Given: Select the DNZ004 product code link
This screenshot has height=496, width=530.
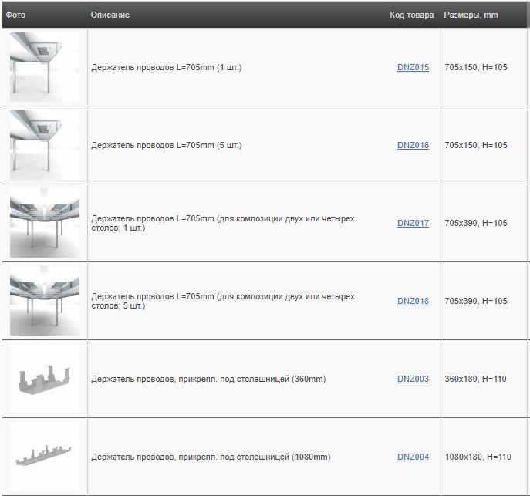Looking at the screenshot, I should 413,457.
